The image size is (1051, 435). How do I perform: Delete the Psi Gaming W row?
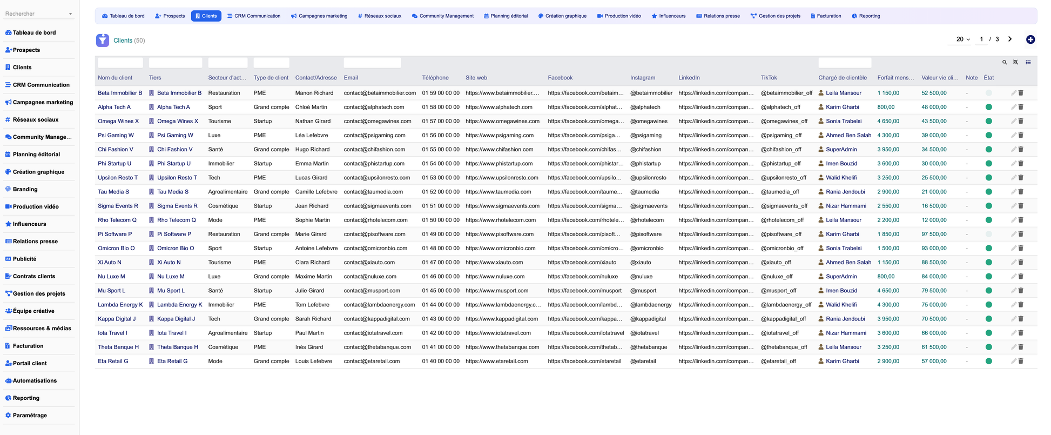1021,135
